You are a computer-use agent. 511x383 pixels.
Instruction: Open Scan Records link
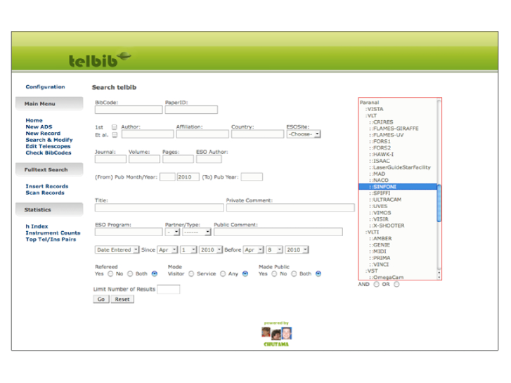[45, 193]
